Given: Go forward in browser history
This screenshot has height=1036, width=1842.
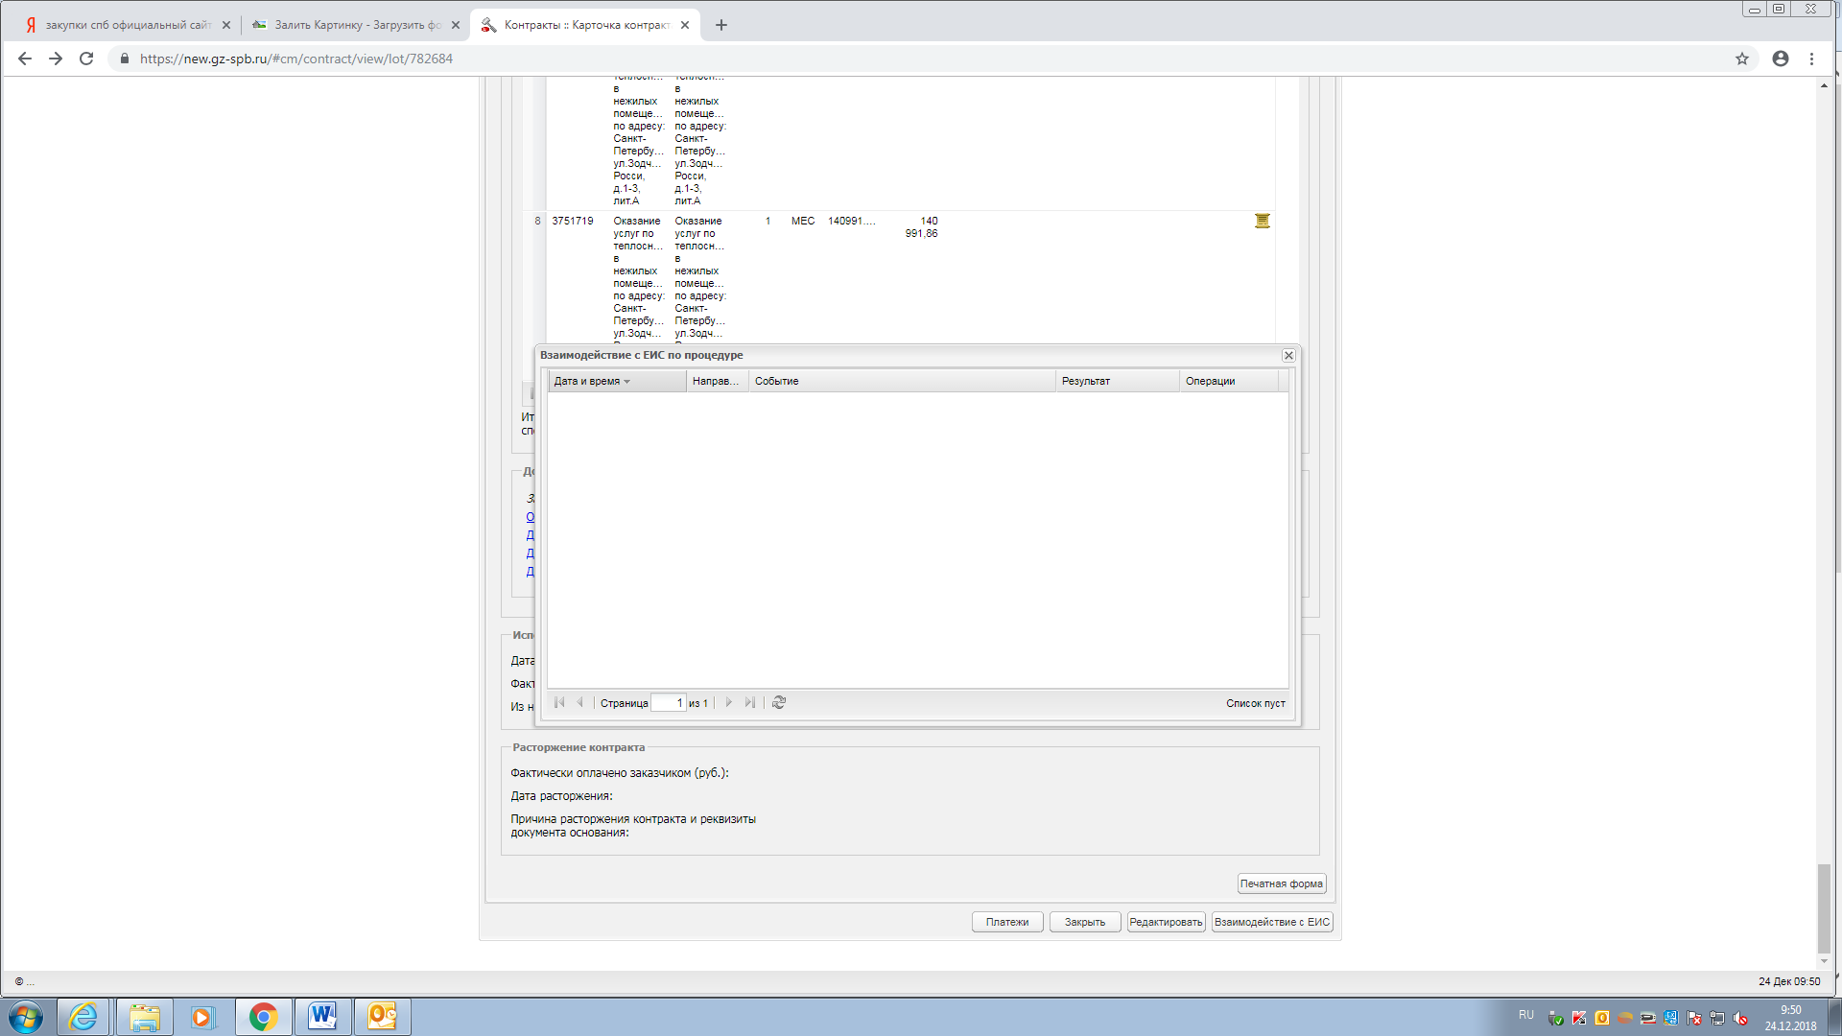Looking at the screenshot, I should (x=56, y=59).
